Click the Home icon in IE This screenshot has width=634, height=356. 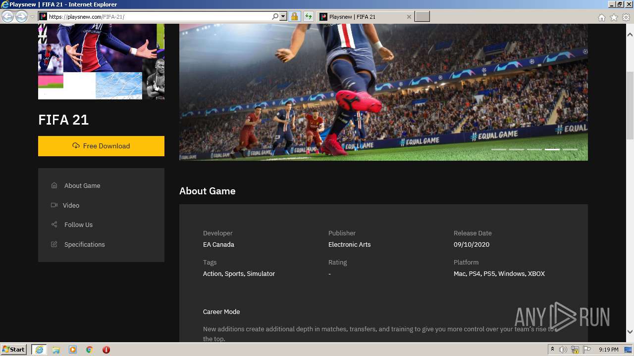(601, 17)
